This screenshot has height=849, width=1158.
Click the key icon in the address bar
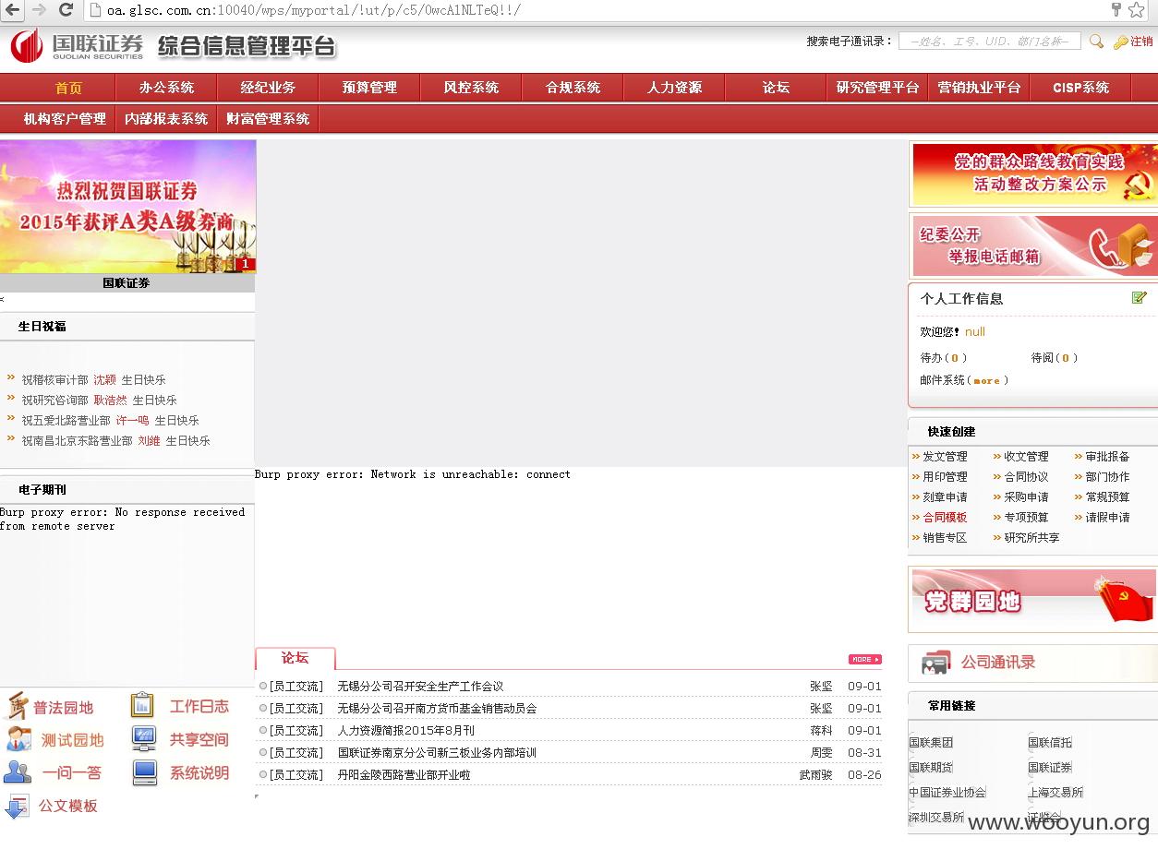pyautogui.click(x=1116, y=10)
